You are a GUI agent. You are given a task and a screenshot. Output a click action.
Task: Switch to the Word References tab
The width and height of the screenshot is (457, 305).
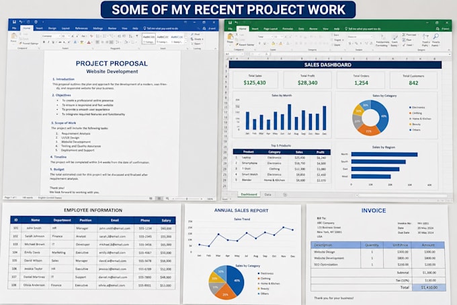pos(81,28)
